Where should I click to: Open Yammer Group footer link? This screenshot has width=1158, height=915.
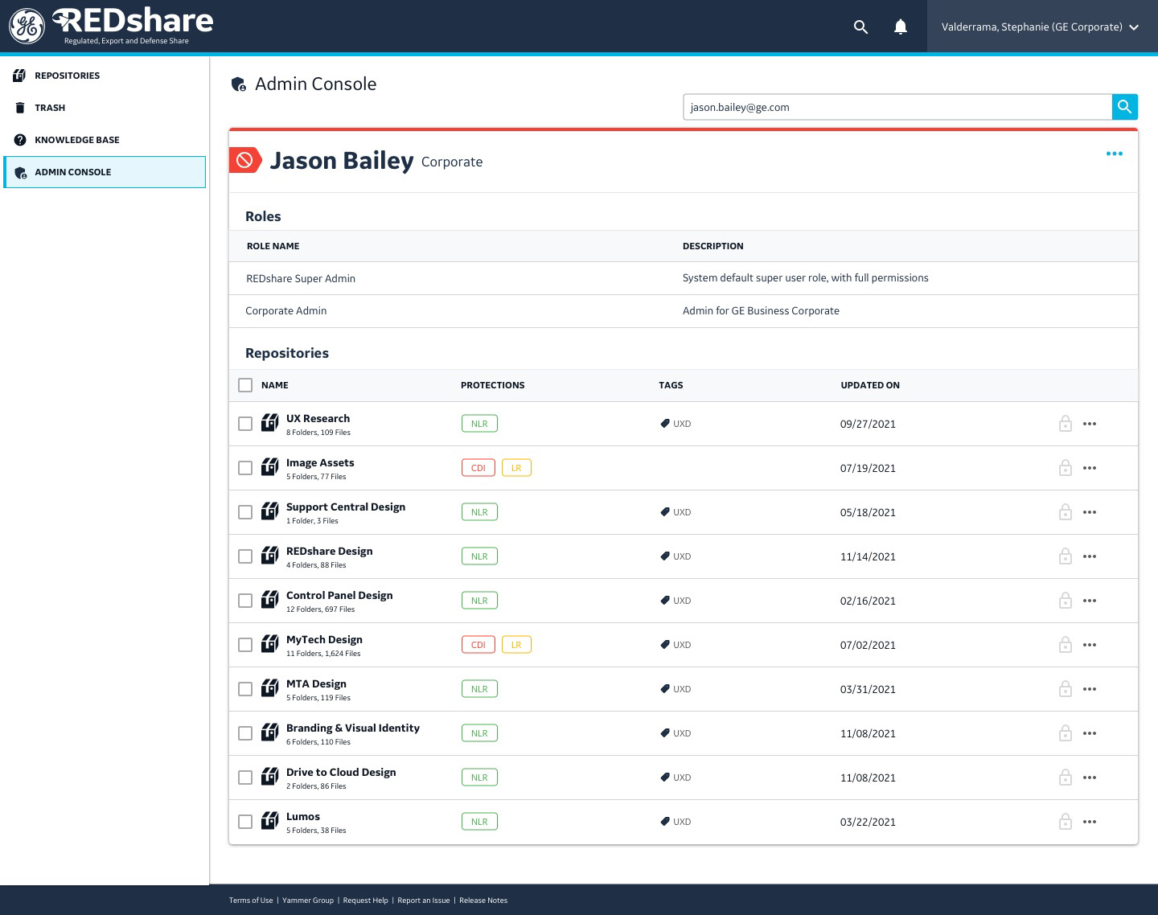click(308, 901)
